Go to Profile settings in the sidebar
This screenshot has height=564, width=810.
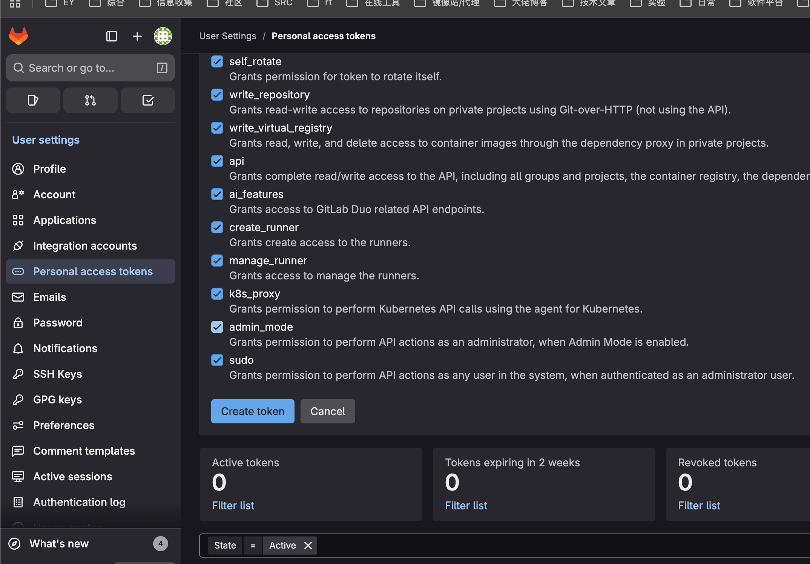[x=49, y=169]
